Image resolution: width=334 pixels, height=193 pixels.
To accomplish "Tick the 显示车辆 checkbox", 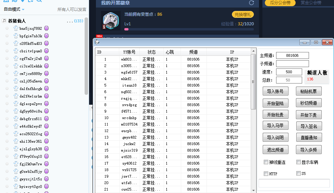I will pyautogui.click(x=298, y=162).
